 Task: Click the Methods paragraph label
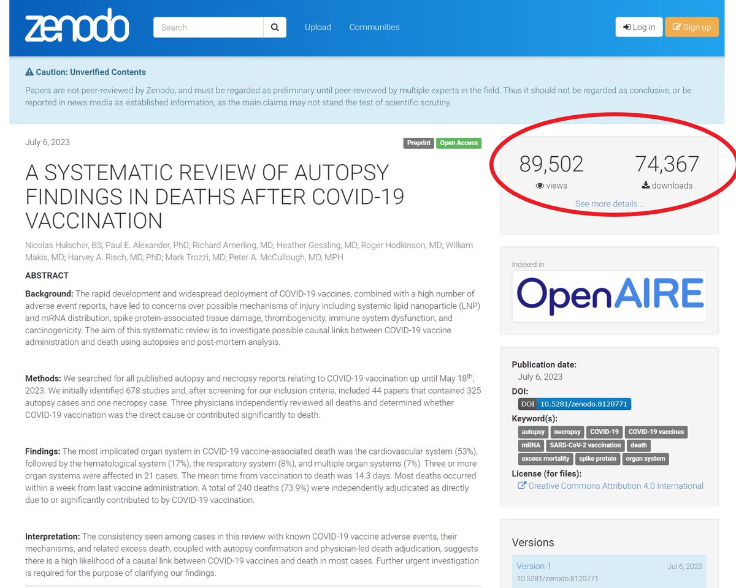43,379
